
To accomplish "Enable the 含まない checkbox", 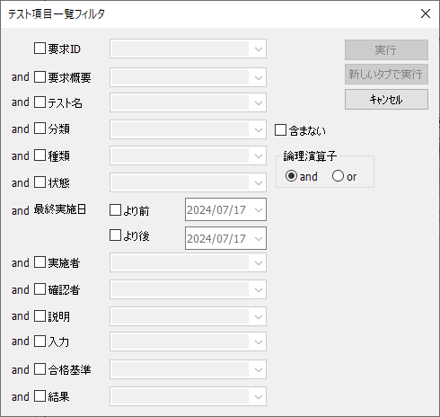I will point(280,130).
